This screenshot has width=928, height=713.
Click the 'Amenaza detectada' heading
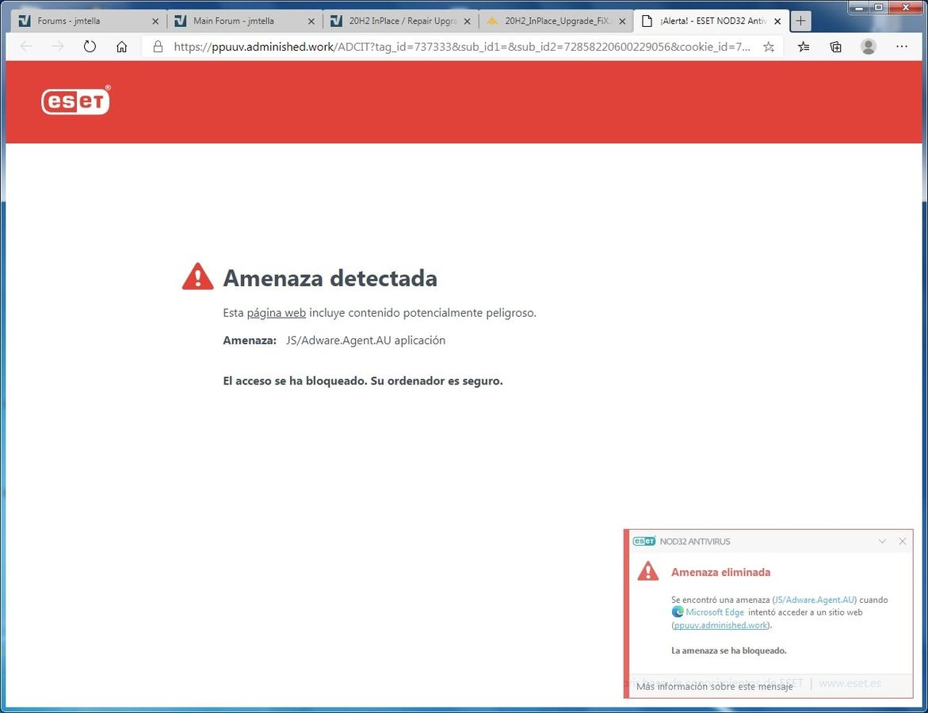(330, 277)
